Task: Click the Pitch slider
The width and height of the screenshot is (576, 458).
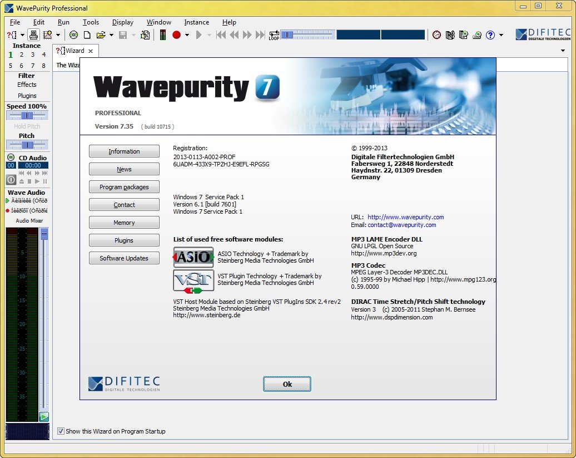Action: pyautogui.click(x=27, y=145)
